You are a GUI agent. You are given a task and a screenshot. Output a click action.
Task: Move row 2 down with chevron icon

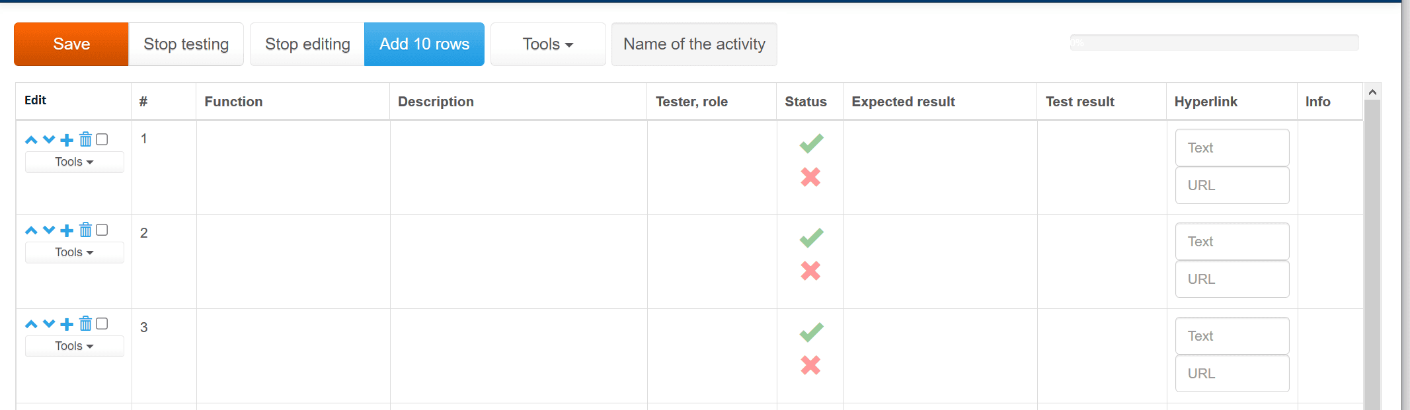pos(49,230)
